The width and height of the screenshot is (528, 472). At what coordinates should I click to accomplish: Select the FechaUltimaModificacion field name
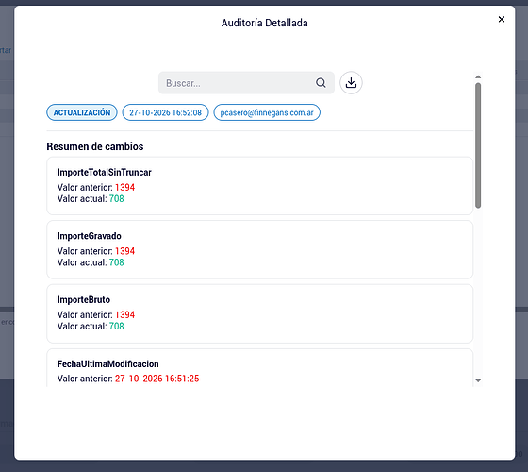point(107,363)
